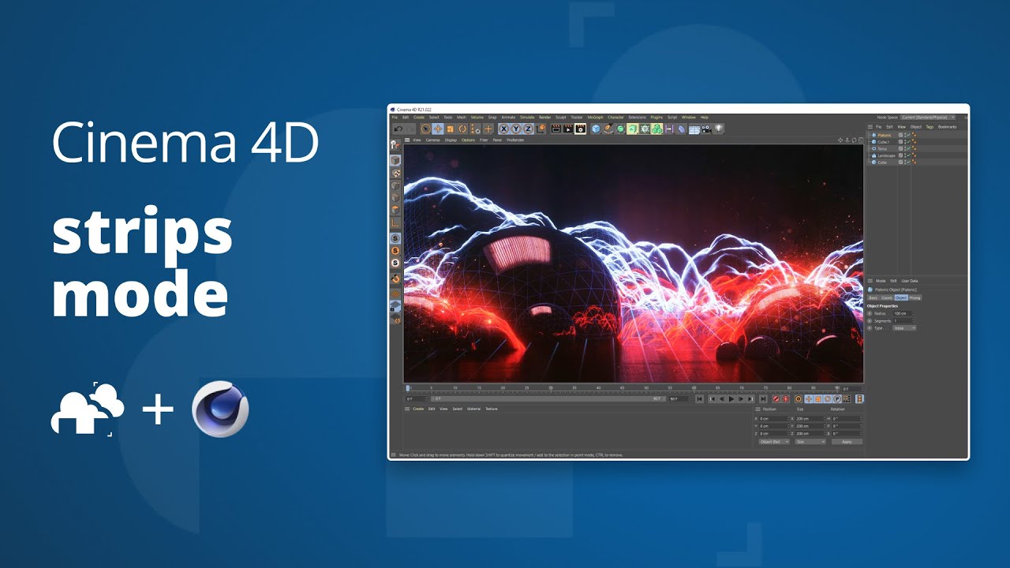Screen dimensions: 1010x568
Task: Open the Render menu
Action: (x=544, y=118)
